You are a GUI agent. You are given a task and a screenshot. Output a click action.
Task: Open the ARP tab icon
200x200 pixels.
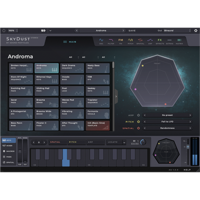150,42
